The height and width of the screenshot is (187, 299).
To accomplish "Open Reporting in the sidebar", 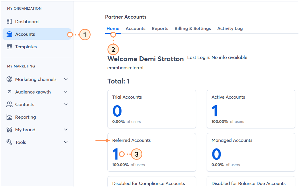I will [x=25, y=117].
